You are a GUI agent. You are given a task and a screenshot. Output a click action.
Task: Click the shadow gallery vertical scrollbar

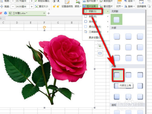pos(146,62)
